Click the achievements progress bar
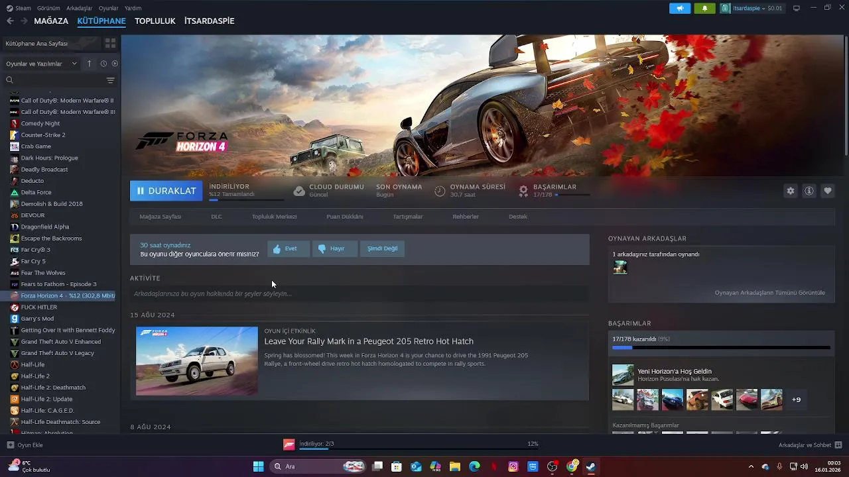 [x=721, y=347]
